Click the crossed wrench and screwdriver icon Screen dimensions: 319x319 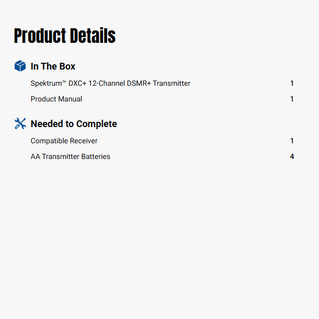click(20, 123)
